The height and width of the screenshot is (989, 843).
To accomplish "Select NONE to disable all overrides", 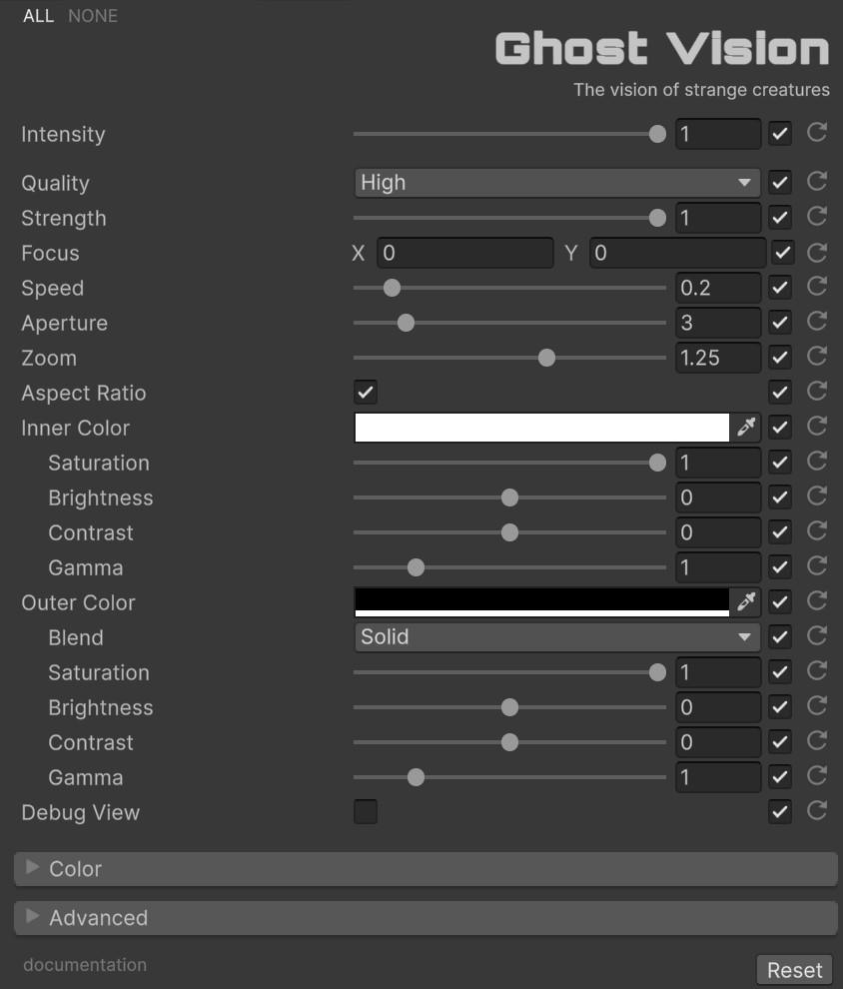I will (x=93, y=16).
